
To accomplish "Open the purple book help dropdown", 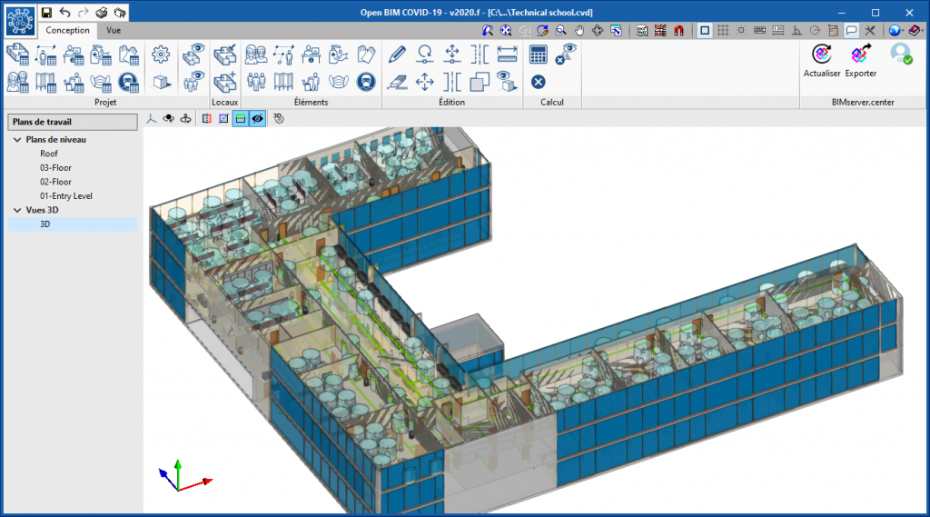I will pos(915,30).
